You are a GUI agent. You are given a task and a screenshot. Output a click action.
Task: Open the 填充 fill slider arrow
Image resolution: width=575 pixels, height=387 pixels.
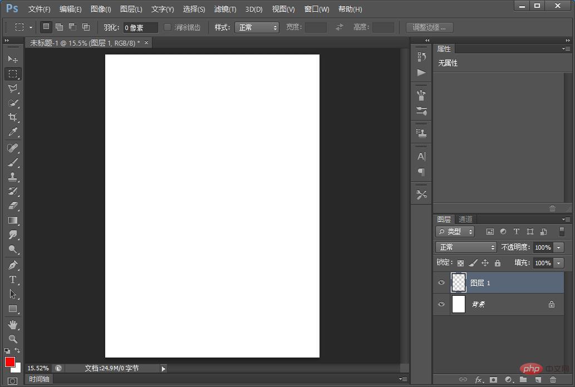tap(558, 263)
